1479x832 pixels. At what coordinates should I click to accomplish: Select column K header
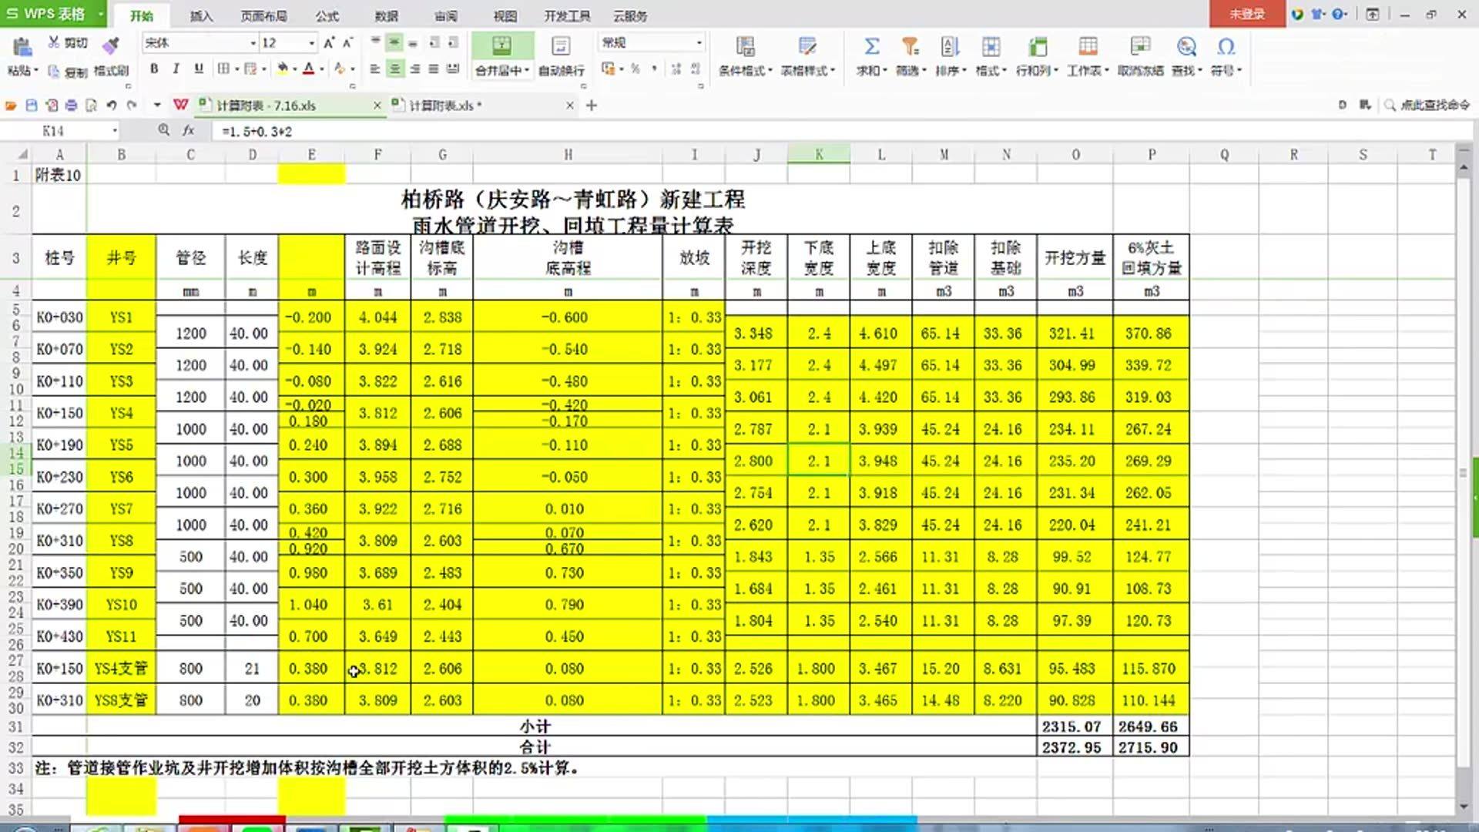[819, 155]
